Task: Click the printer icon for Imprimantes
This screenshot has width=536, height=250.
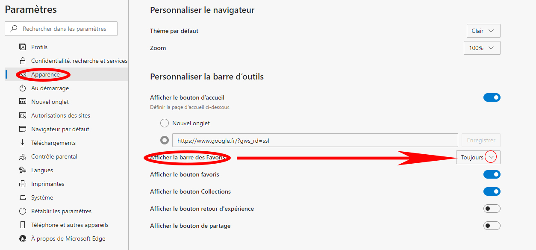Action: click(23, 184)
